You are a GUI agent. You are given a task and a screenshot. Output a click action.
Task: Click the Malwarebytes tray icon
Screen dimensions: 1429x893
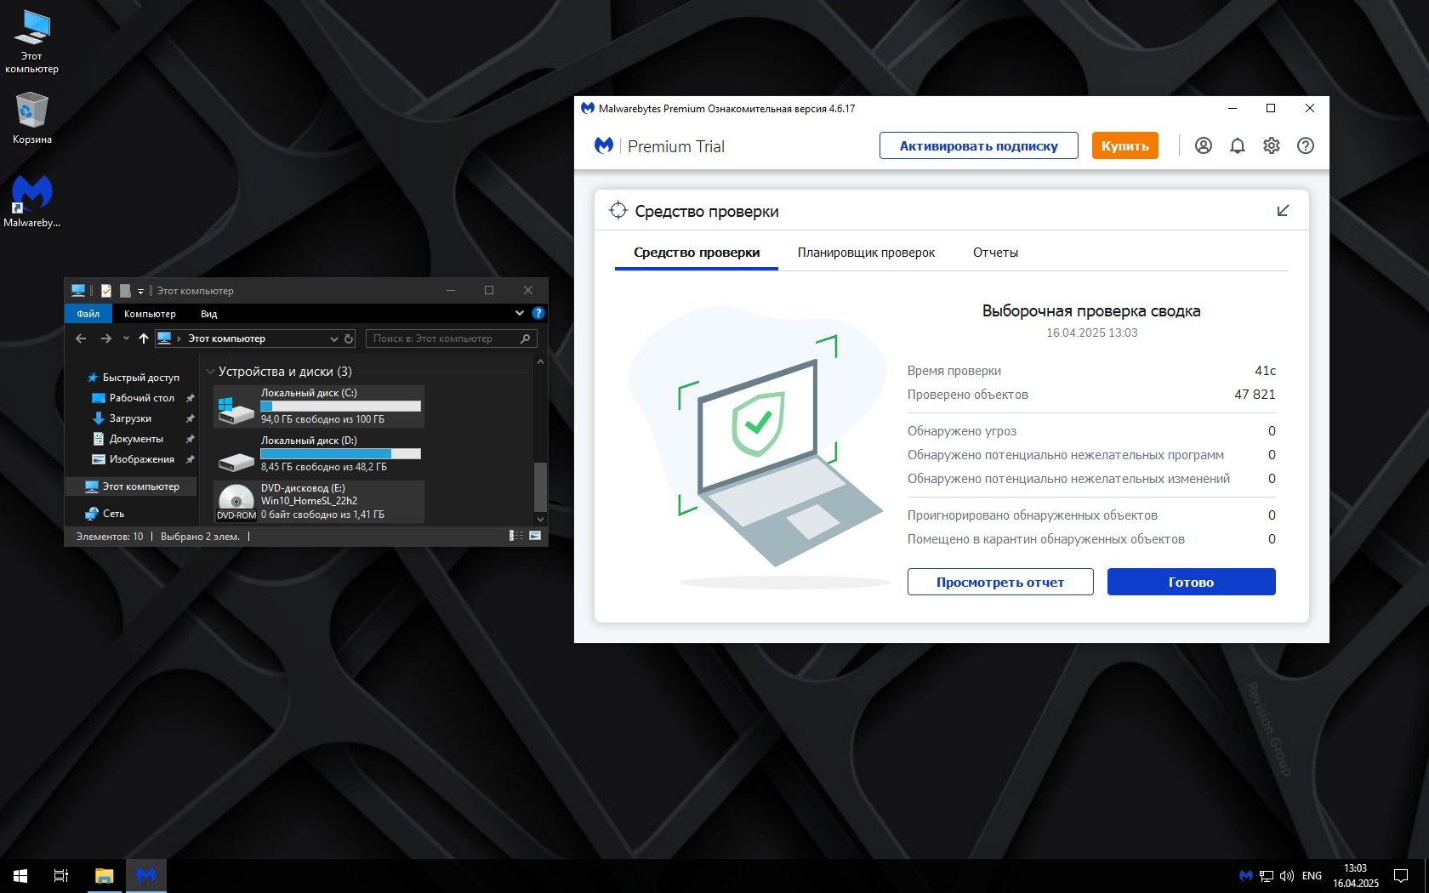(1245, 875)
